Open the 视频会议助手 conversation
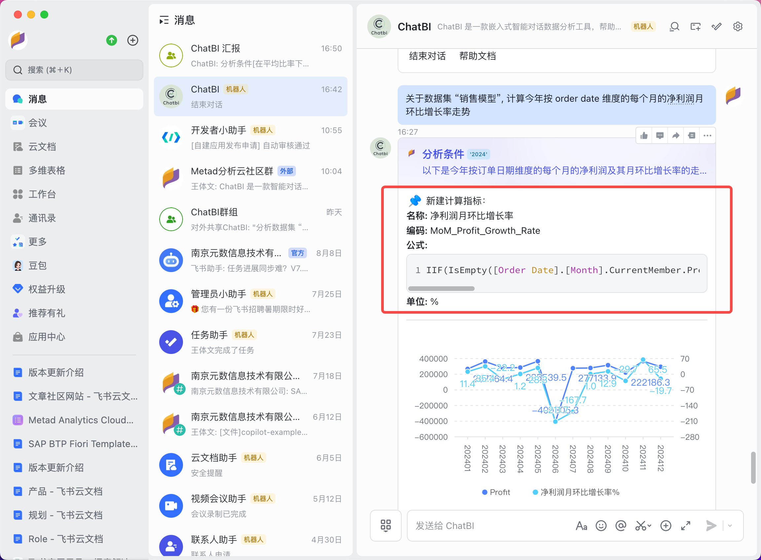This screenshot has height=560, width=761. click(x=251, y=506)
